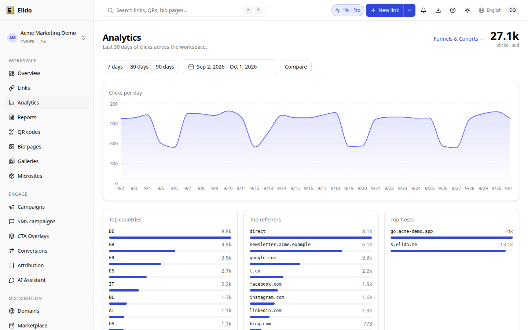Viewport: 528px width, 330px height.
Task: Open AI Assistant in the sidebar
Action: point(47,280)
